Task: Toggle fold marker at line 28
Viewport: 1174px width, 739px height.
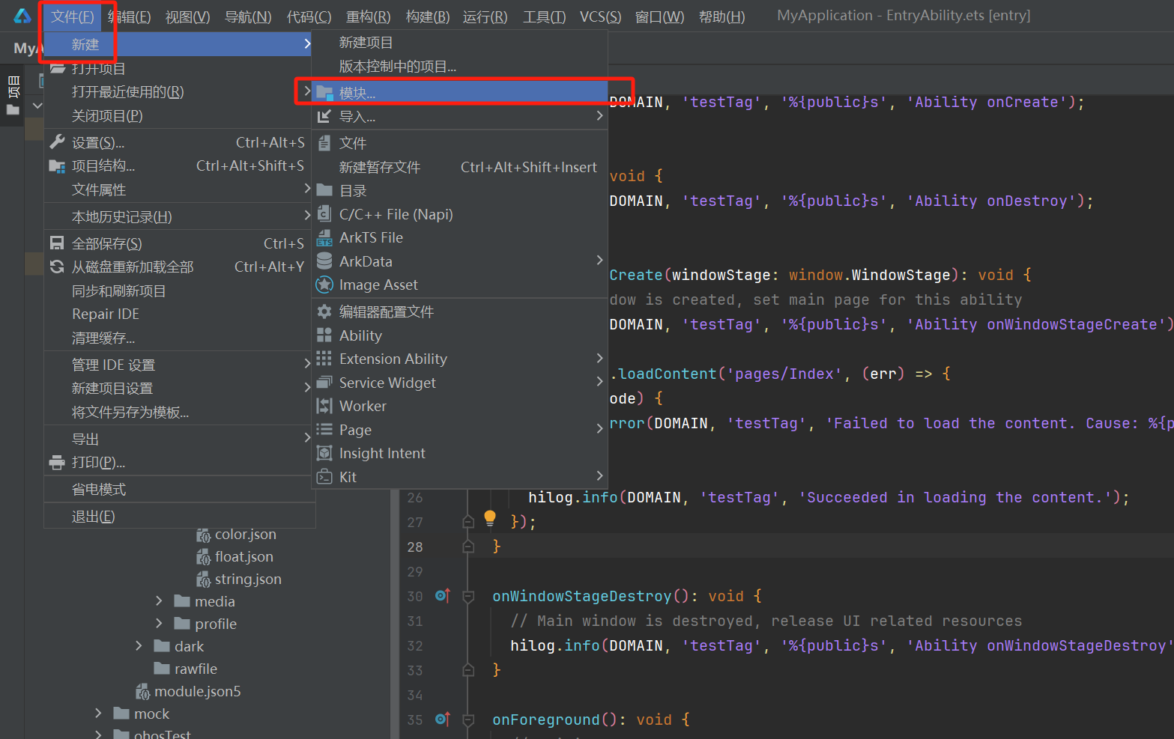Action: tap(468, 547)
